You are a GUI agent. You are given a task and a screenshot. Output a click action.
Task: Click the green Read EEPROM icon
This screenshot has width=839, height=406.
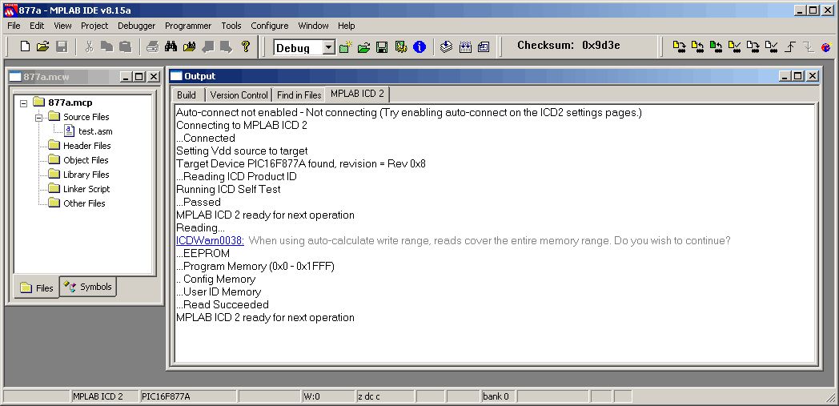(x=716, y=47)
